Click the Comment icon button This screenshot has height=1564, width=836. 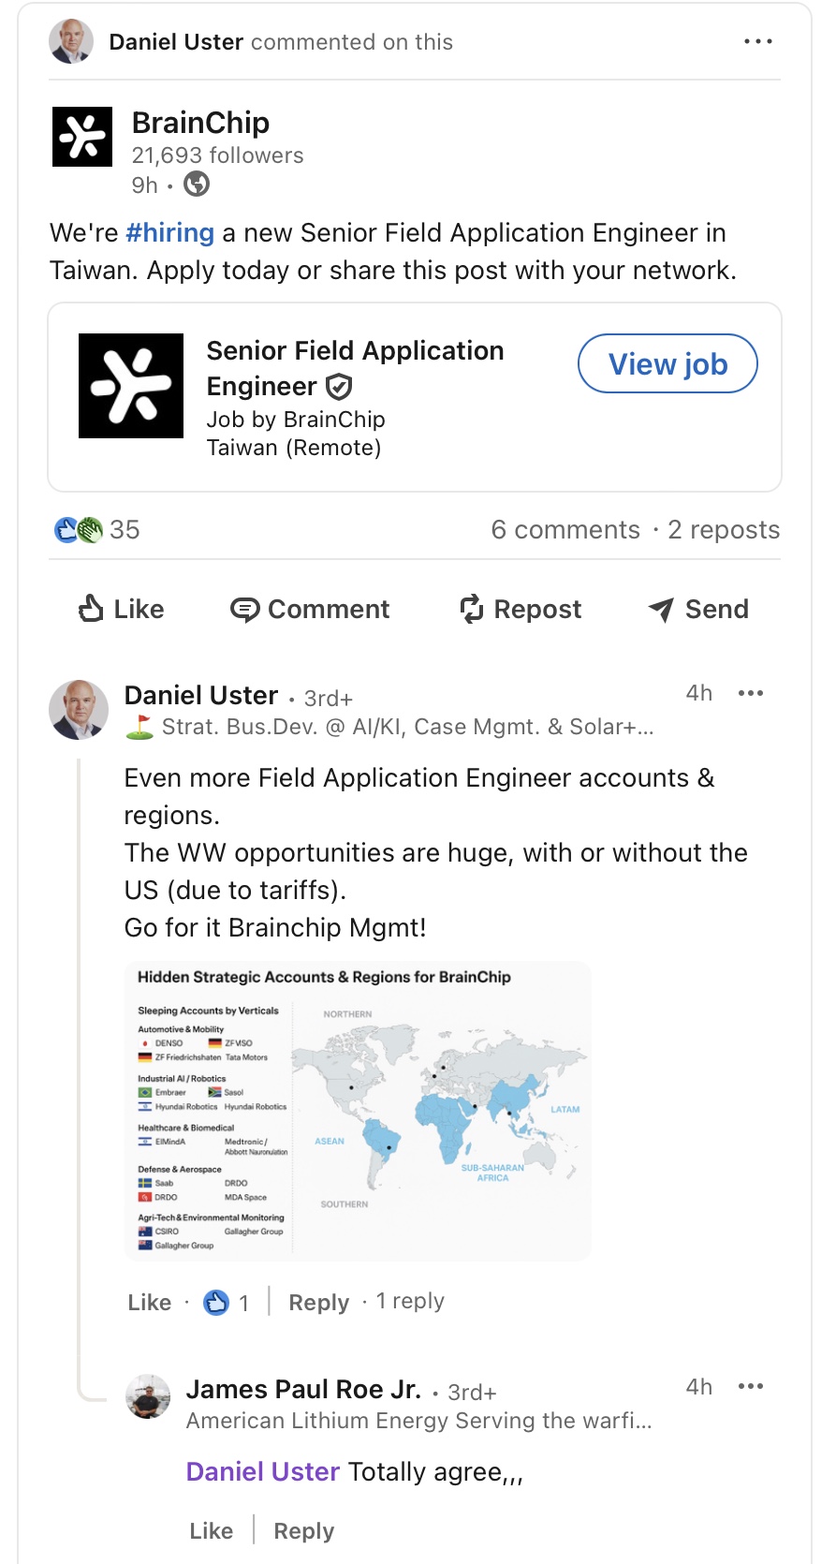pos(310,610)
